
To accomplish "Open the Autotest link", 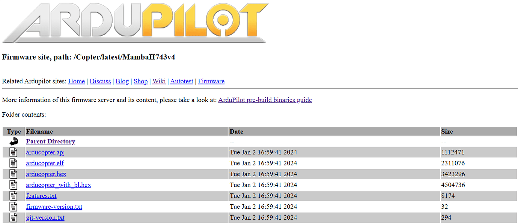I will pos(181,81).
